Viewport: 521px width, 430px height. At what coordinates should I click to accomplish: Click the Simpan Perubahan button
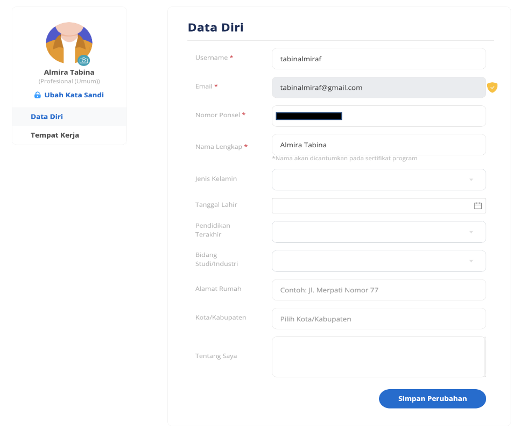[432, 398]
